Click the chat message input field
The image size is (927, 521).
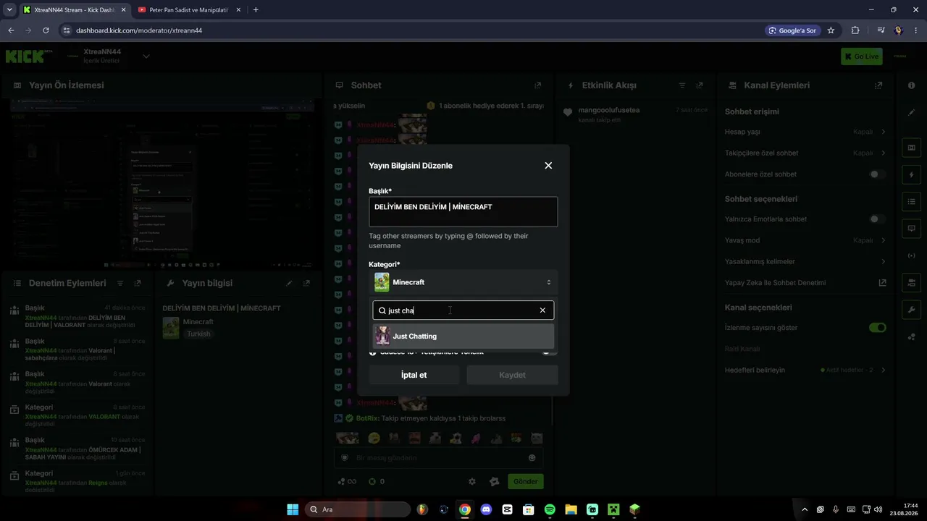[437, 457]
